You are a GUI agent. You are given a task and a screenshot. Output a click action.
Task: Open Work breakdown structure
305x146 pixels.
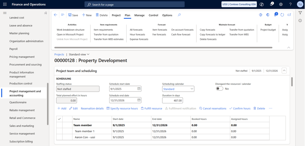coord(71,30)
